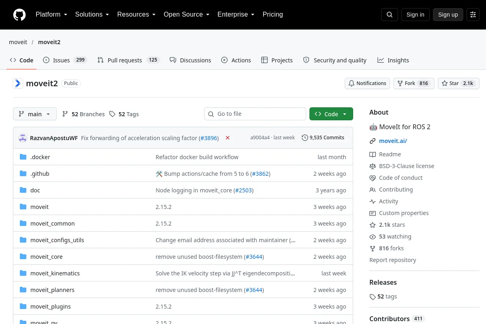486x324 pixels.
Task: Click the Report repository link
Action: [x=393, y=260]
